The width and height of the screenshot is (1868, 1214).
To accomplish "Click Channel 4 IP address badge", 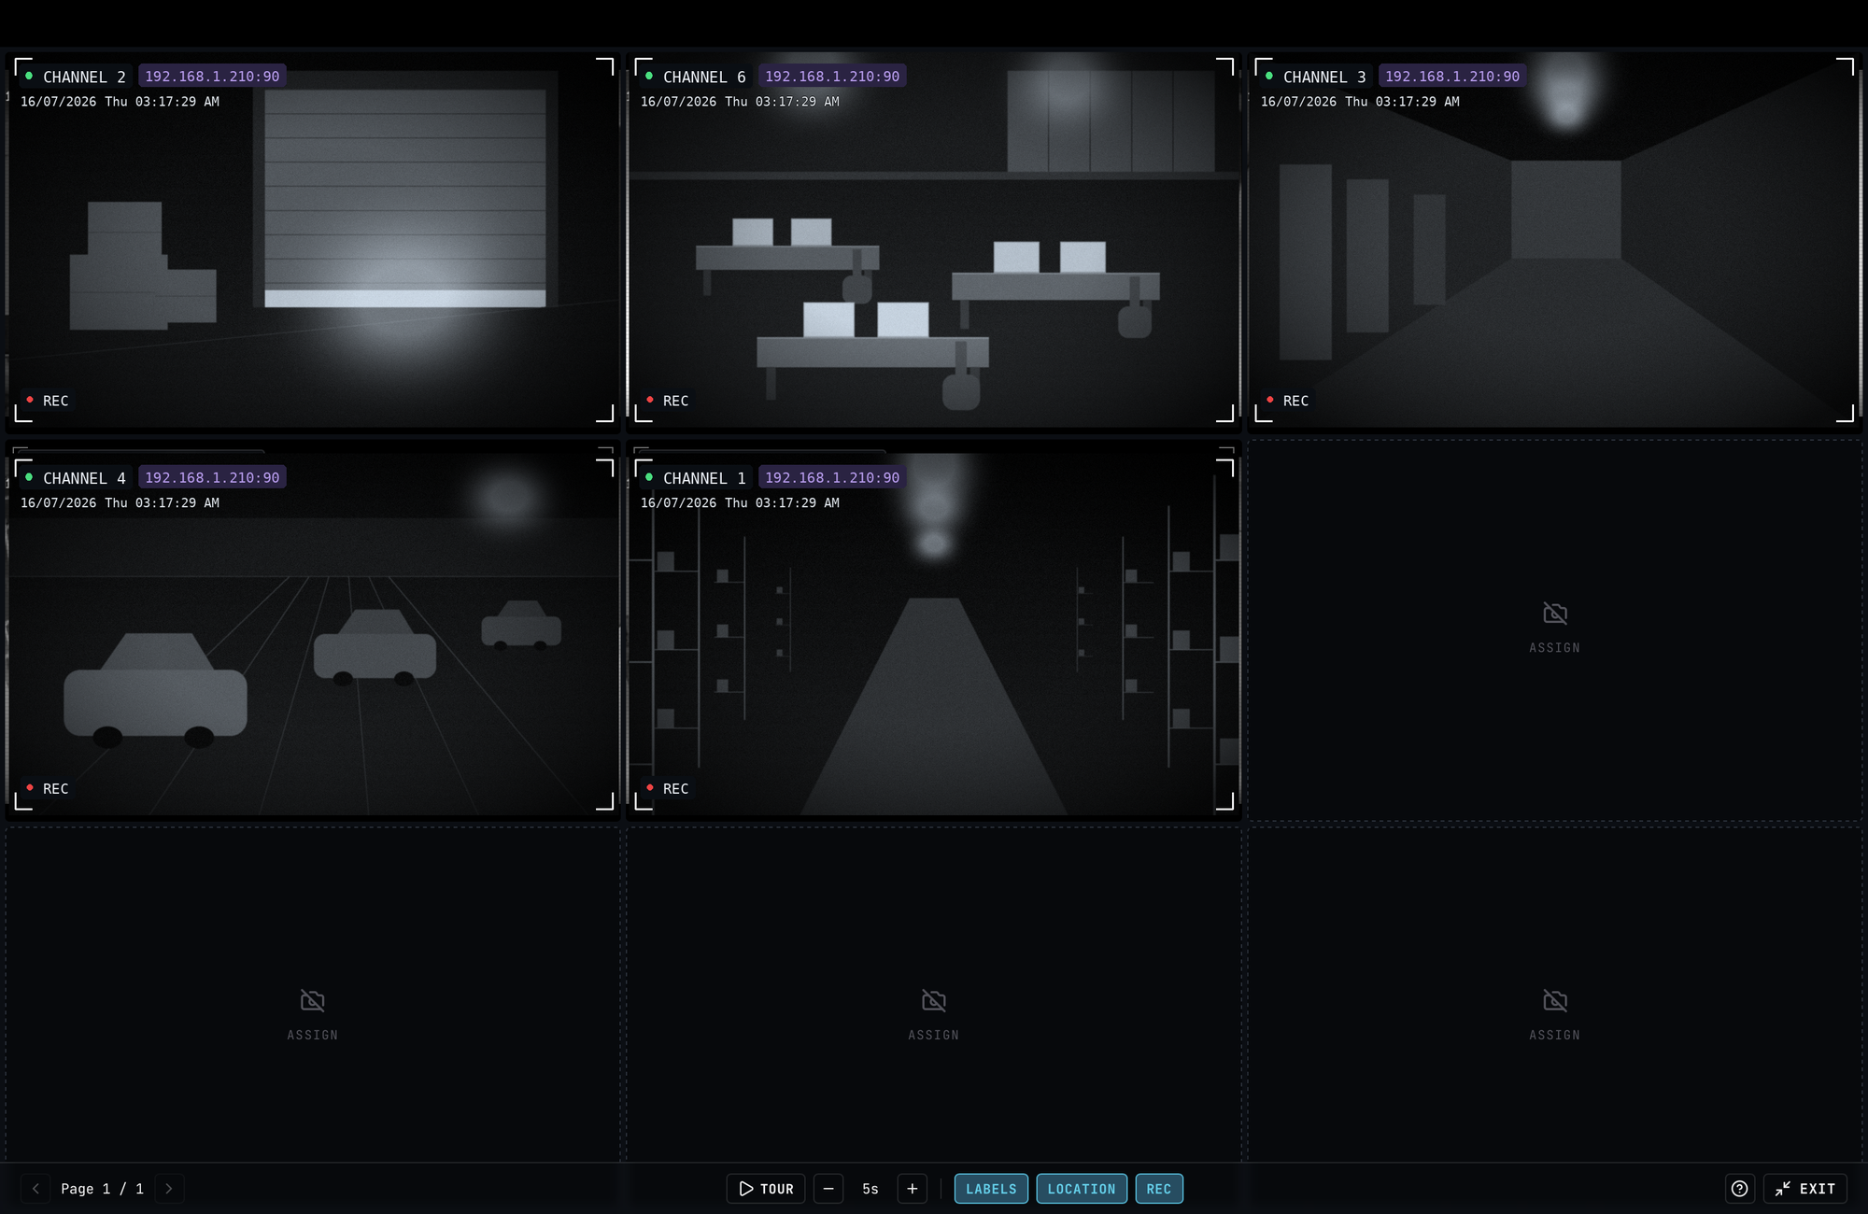I will (212, 477).
